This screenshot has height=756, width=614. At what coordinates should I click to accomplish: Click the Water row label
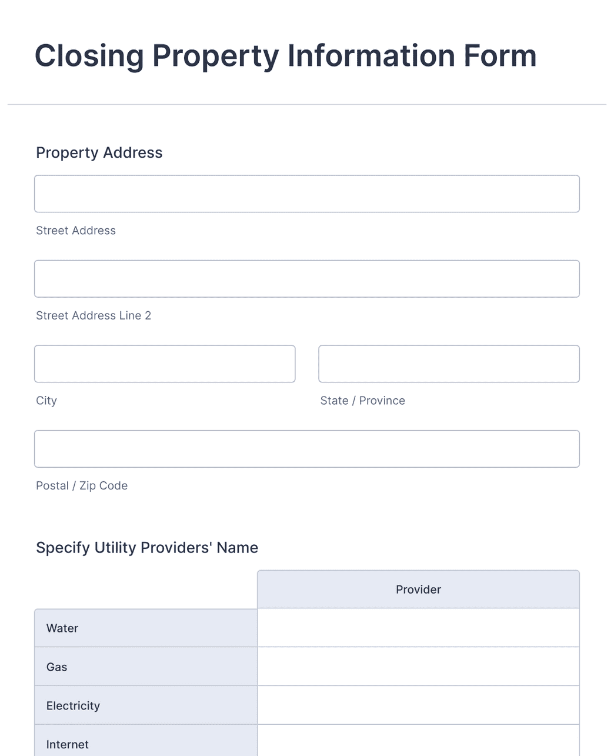coord(61,628)
